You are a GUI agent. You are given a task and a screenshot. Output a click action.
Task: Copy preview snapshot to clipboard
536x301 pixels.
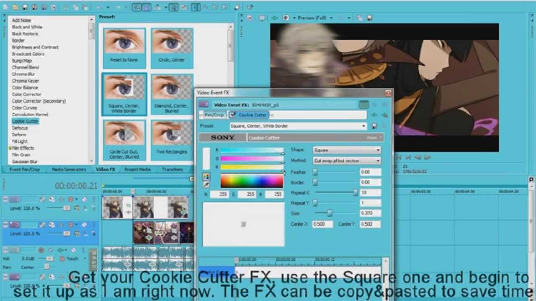click(360, 18)
